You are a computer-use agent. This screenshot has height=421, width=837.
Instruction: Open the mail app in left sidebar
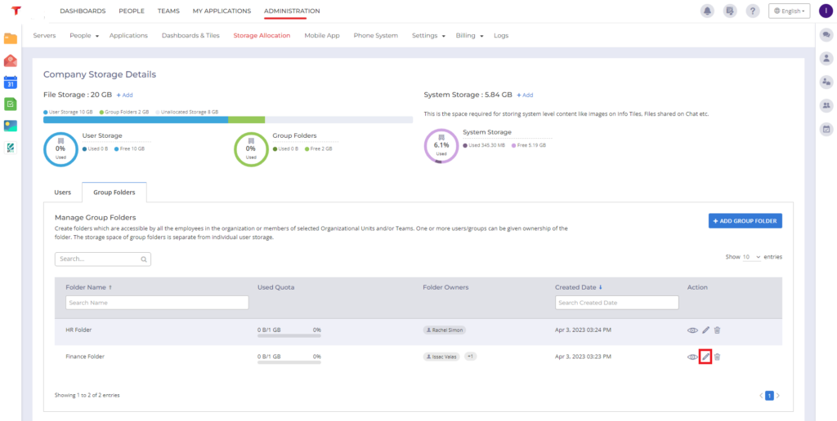10,60
